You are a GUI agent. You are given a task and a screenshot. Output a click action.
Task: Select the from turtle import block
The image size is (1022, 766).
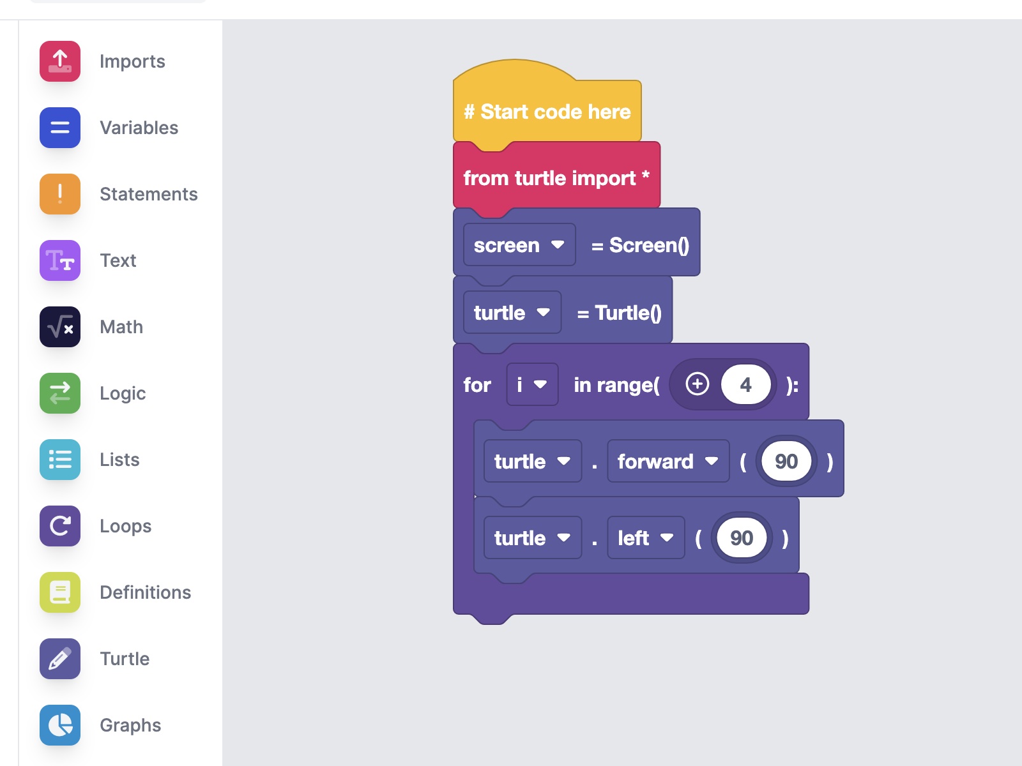(556, 177)
